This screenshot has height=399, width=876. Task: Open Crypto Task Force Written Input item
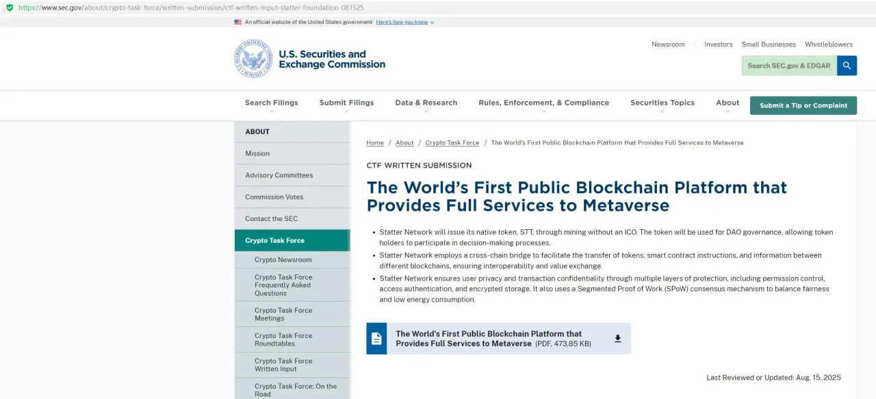click(x=292, y=365)
